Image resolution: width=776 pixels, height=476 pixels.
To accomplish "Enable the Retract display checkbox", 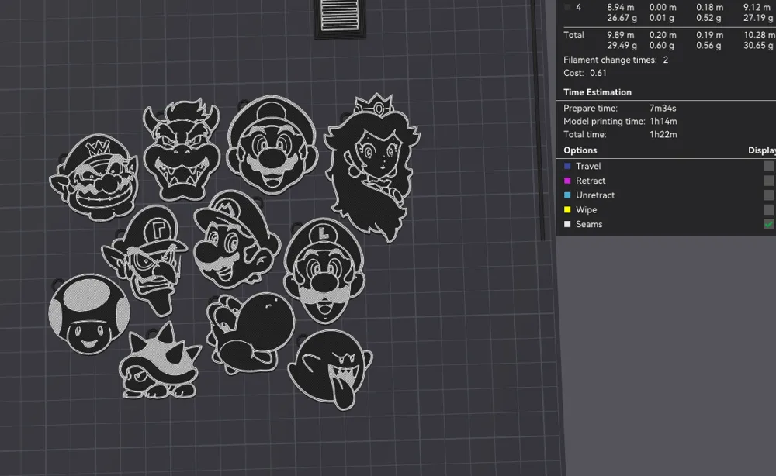I will tap(768, 181).
